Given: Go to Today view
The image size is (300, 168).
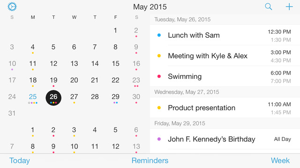Looking at the screenshot, I should (20, 161).
